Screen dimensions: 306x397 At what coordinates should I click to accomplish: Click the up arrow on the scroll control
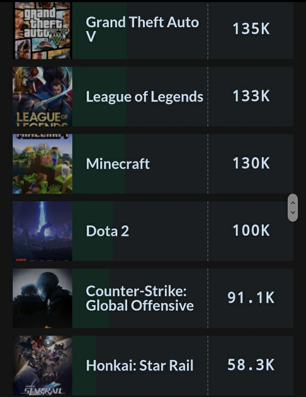[x=293, y=203]
